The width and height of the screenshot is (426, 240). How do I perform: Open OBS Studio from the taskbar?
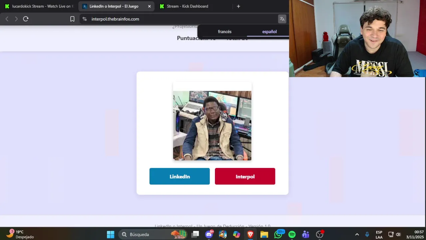(x=319, y=234)
